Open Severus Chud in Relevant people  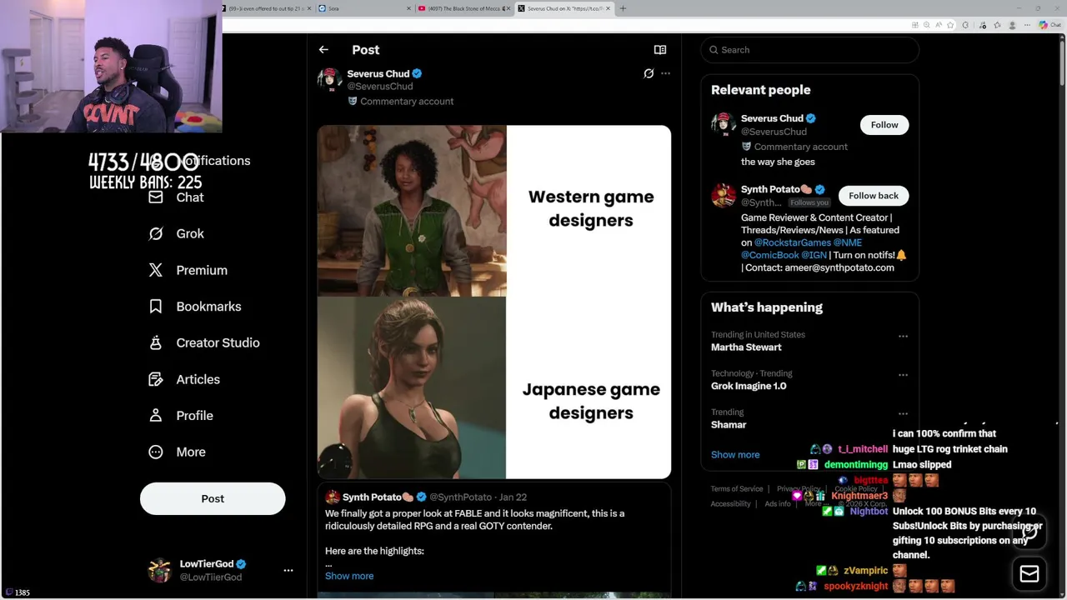click(772, 118)
